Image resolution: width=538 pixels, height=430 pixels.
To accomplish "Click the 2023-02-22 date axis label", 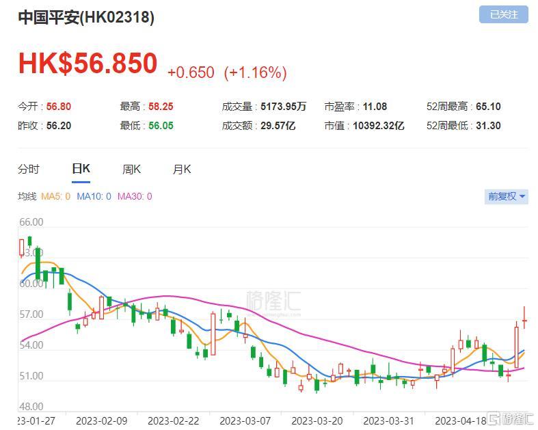I will point(173,420).
